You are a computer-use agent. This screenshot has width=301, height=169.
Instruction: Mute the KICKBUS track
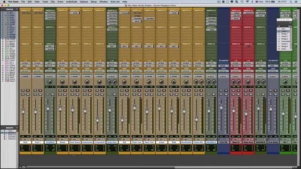pyautogui.click(x=53, y=94)
